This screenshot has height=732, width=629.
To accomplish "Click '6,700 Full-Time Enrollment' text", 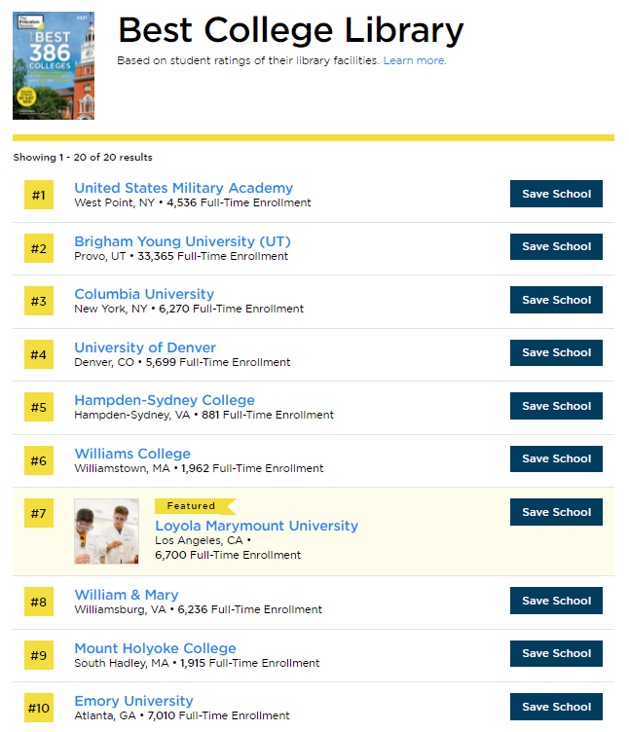I will [x=228, y=555].
